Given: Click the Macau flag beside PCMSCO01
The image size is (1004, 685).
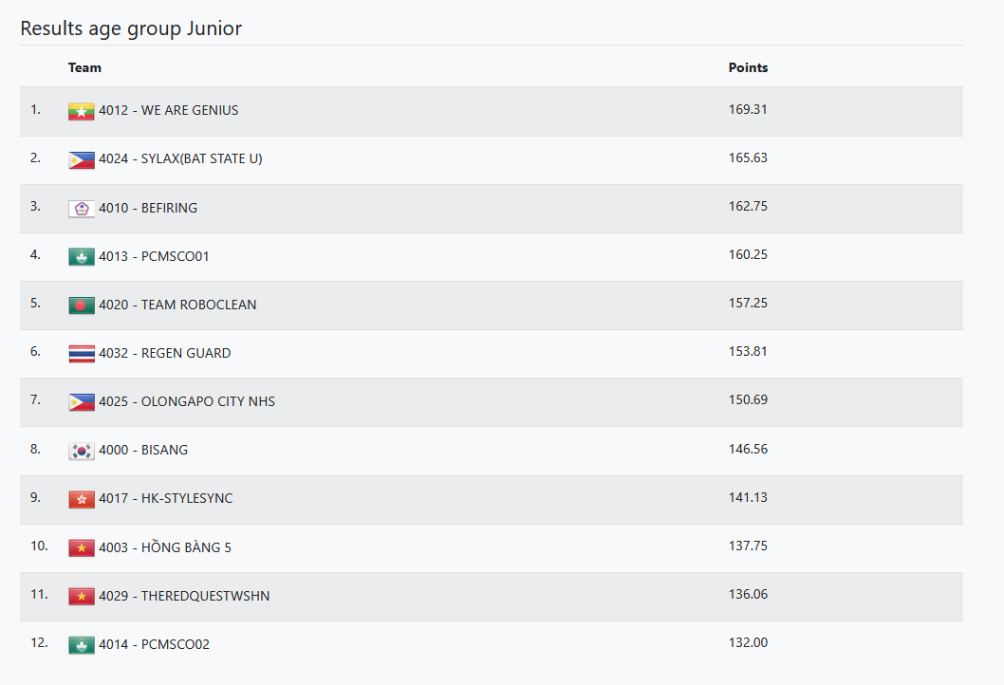Looking at the screenshot, I should [x=82, y=257].
